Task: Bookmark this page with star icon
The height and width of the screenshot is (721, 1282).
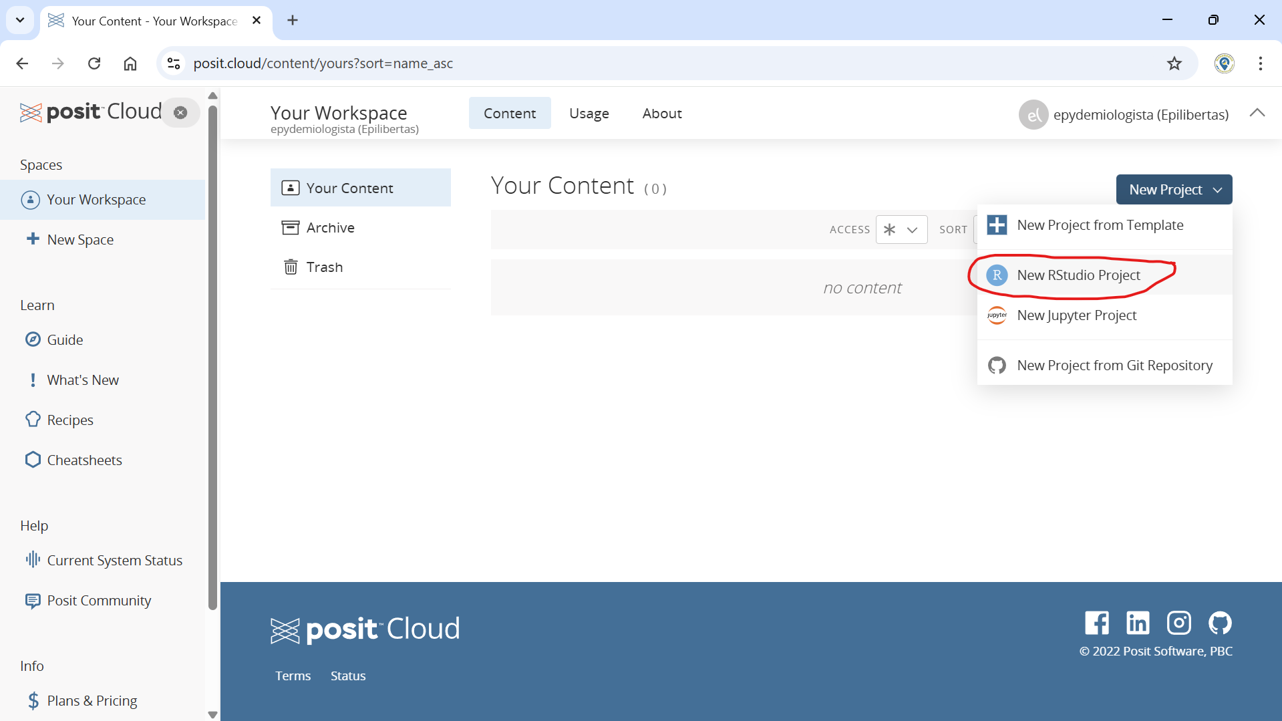Action: [1174, 63]
